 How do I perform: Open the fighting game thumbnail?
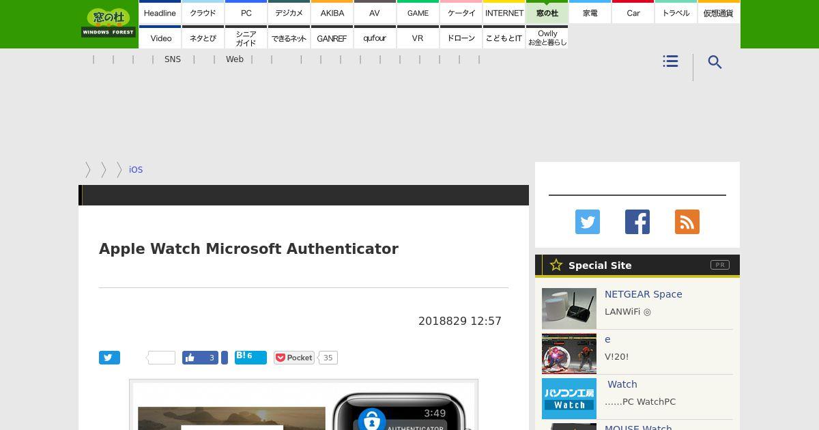click(x=569, y=354)
